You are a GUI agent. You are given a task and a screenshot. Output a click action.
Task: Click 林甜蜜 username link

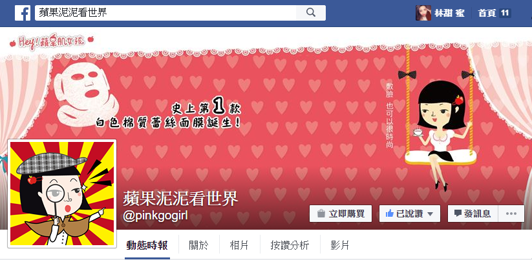(449, 13)
